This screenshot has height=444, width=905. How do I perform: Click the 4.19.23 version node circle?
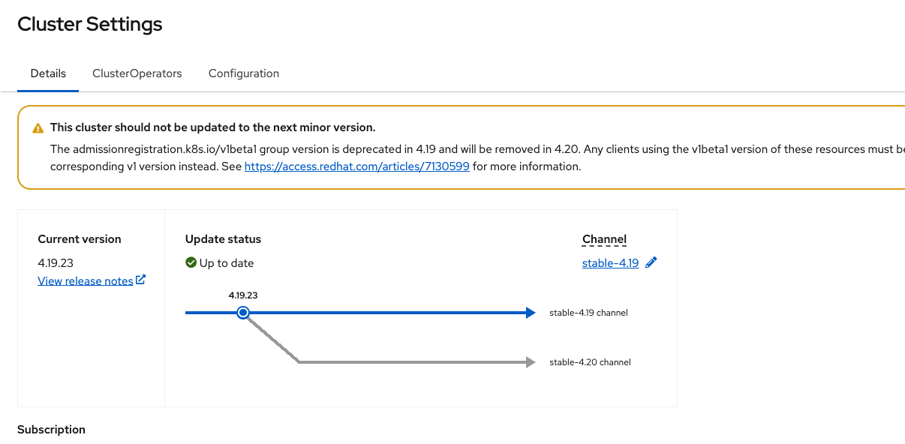pos(242,313)
